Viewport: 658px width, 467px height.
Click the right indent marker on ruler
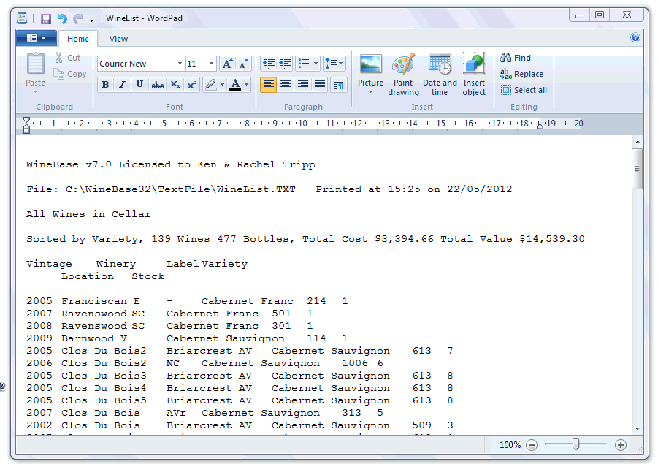pos(540,125)
